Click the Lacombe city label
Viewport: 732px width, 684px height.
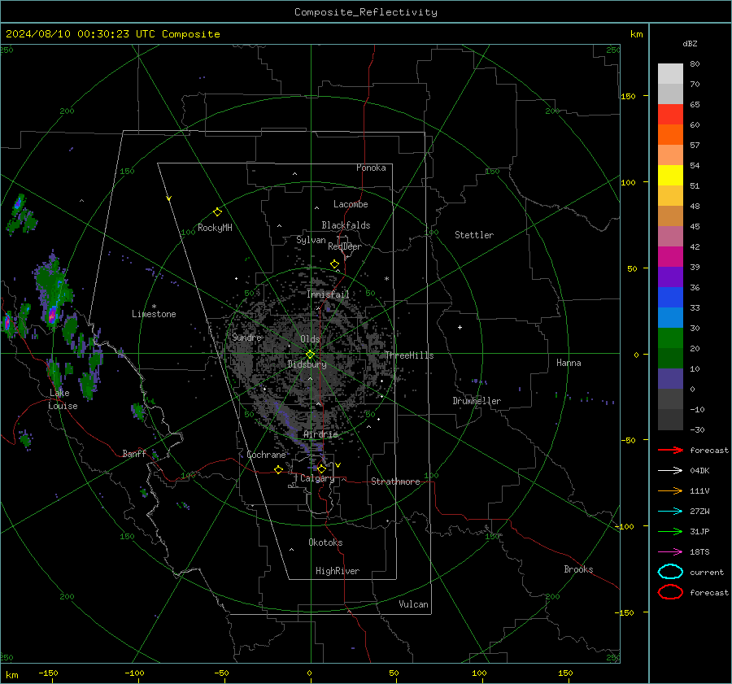pos(351,204)
